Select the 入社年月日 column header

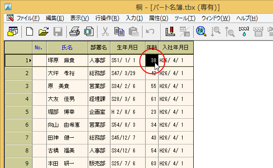[175, 48]
